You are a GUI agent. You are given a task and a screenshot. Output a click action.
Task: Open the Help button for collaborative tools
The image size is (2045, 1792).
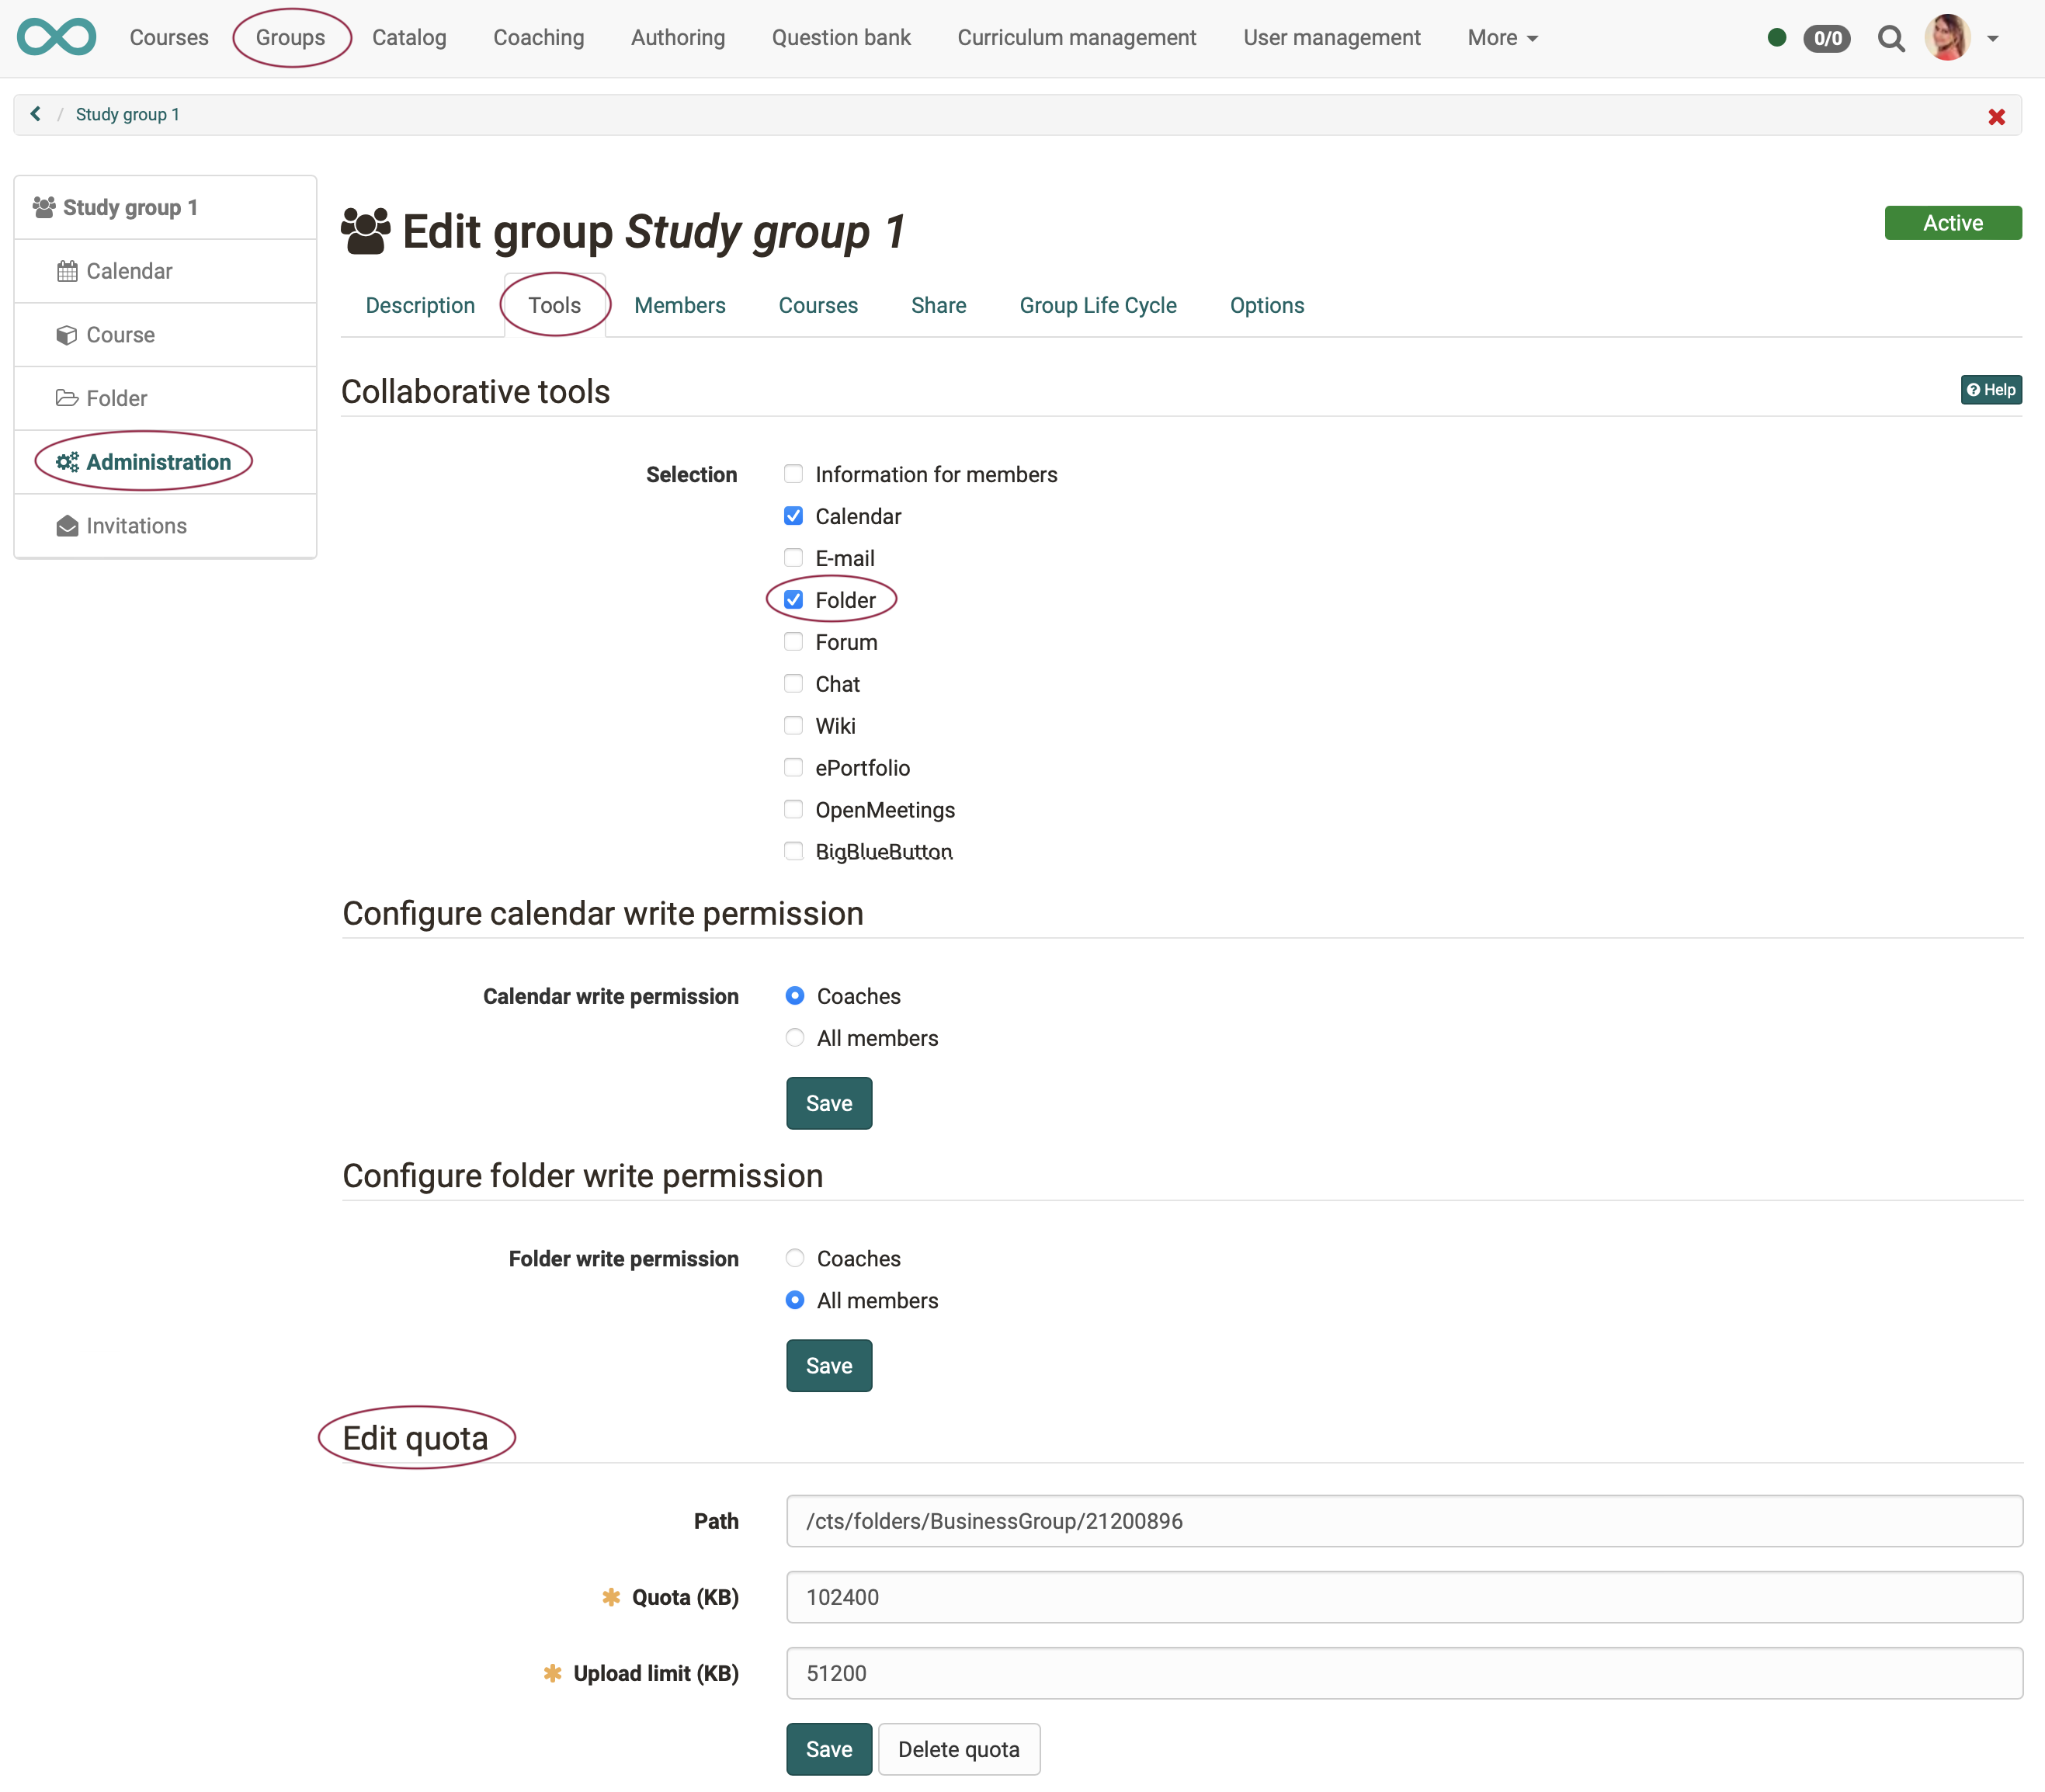coord(1990,390)
